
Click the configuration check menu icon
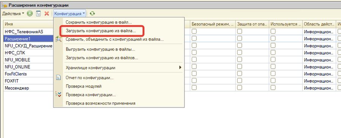click(x=58, y=95)
